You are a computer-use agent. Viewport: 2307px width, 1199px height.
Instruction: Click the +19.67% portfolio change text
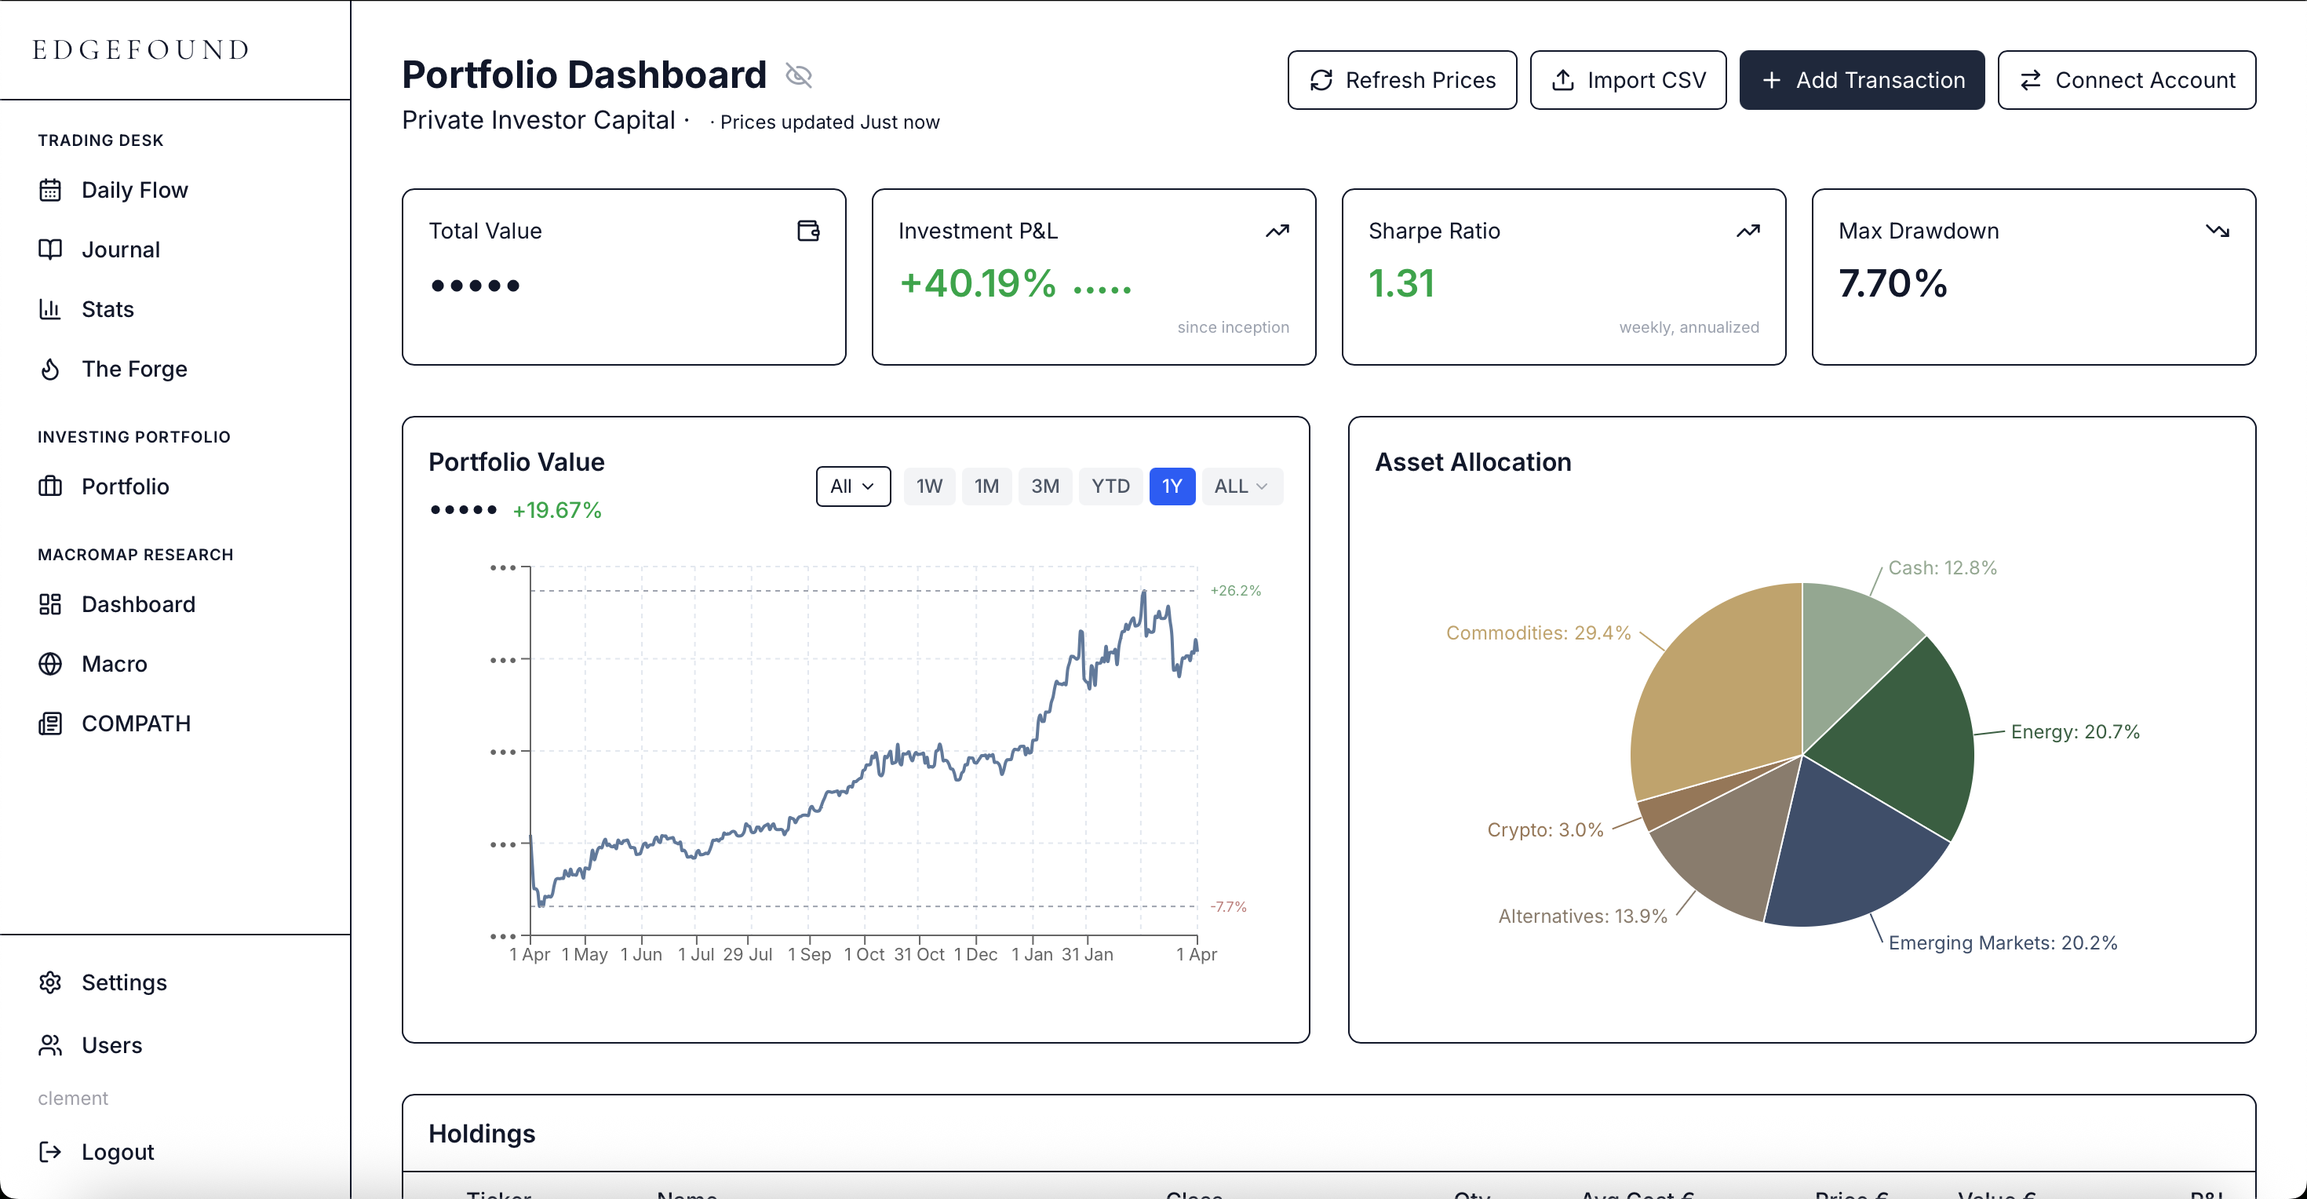click(x=556, y=510)
